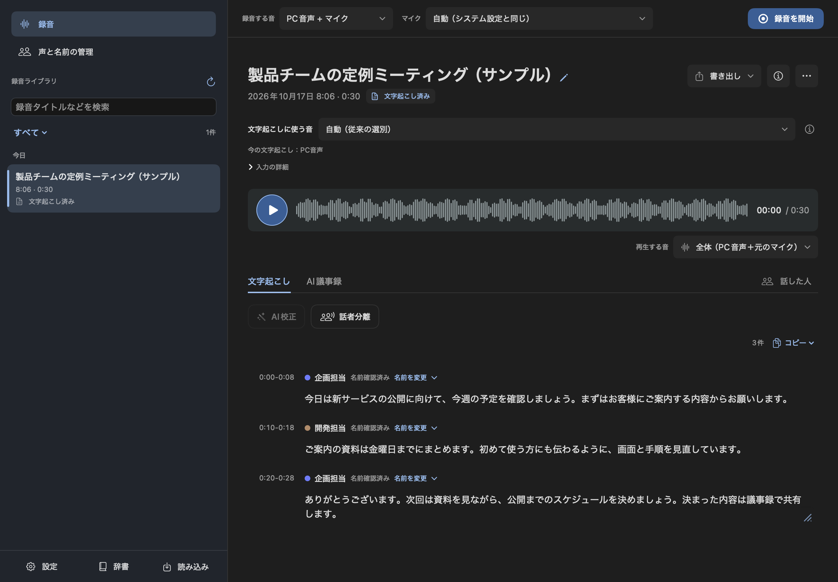Open the 書き出し export menu

[x=724, y=76]
